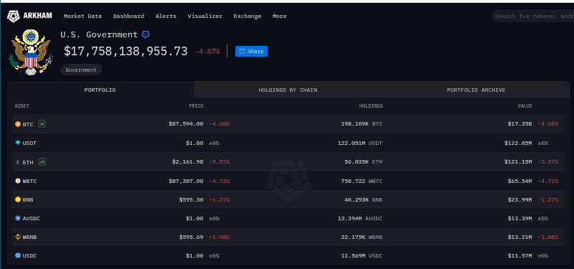Image resolution: width=574 pixels, height=269 pixels.
Task: Click the $17.35B BTC value
Action: pyautogui.click(x=519, y=124)
